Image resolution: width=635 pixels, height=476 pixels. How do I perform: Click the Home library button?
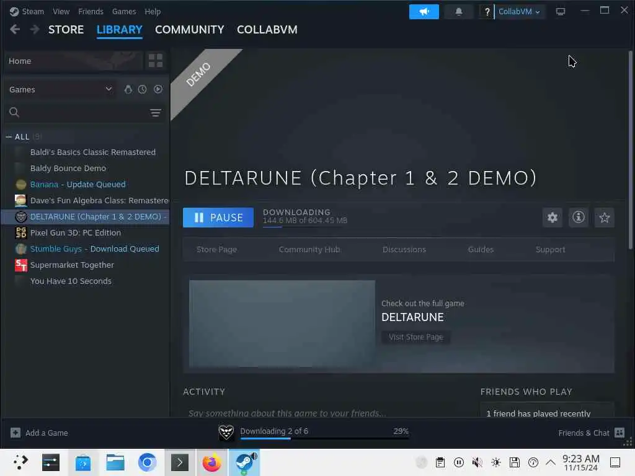pos(74,61)
